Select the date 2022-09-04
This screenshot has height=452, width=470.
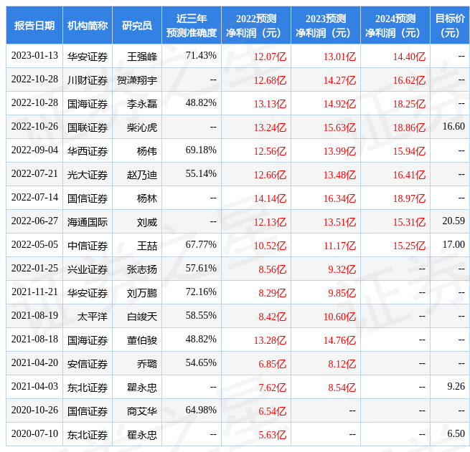(x=34, y=150)
